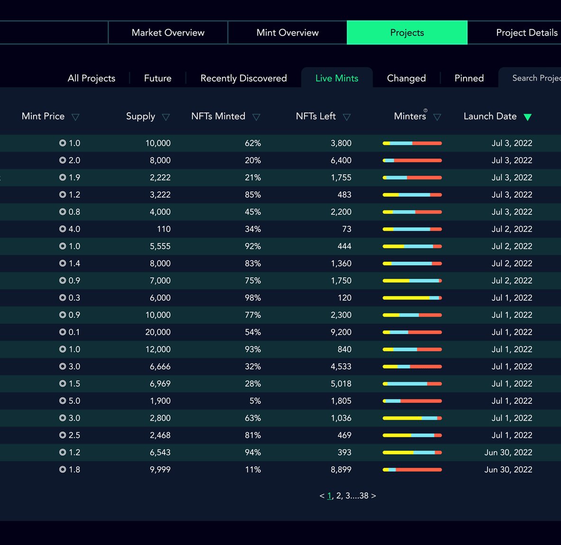Screen dimensions: 561x545
Task: Select supply value 2,222
Action: click(160, 177)
